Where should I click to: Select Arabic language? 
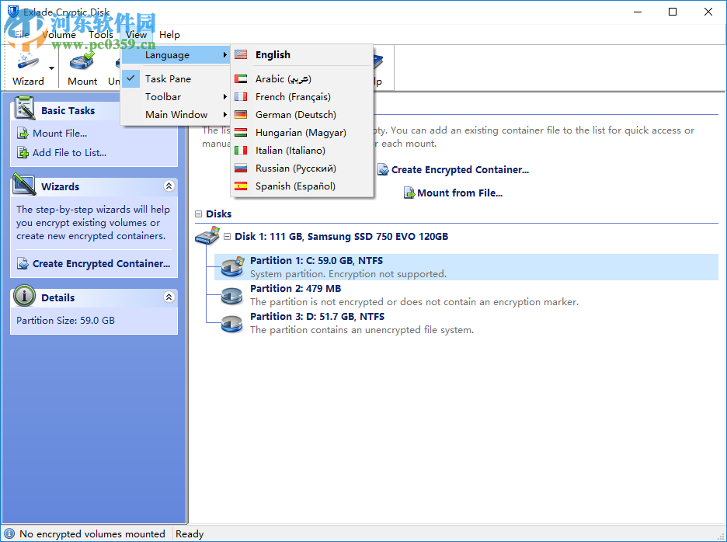[x=302, y=79]
